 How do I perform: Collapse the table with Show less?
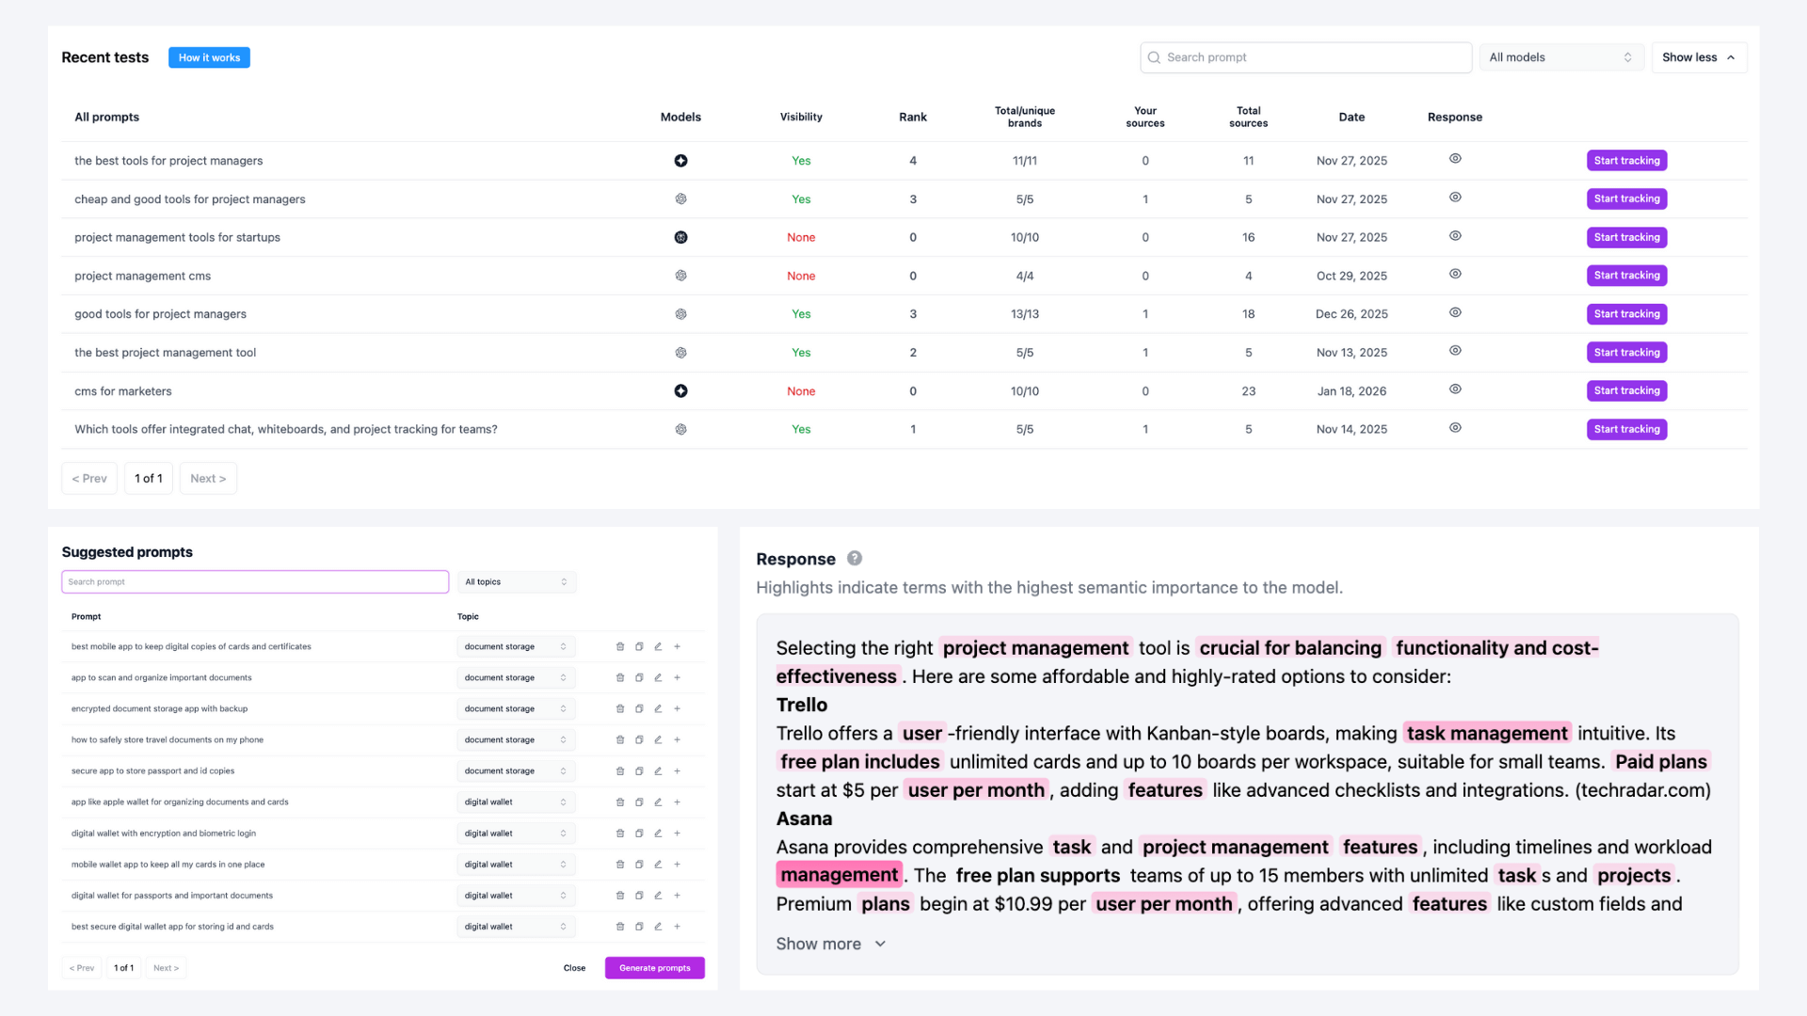[1699, 57]
